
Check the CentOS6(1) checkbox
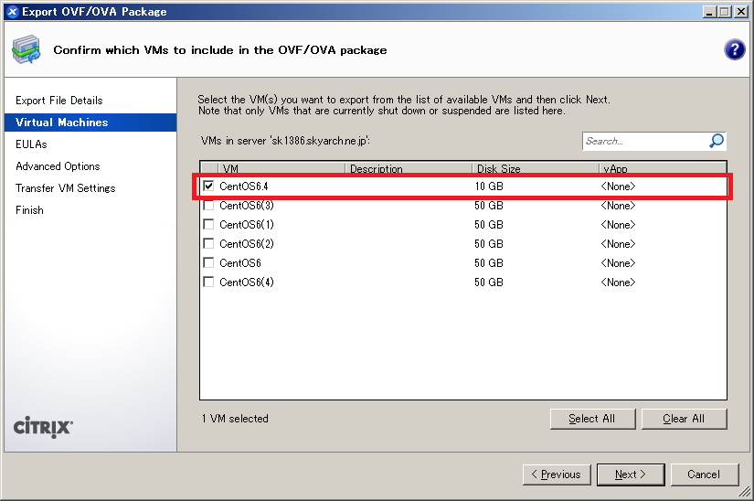coord(208,225)
